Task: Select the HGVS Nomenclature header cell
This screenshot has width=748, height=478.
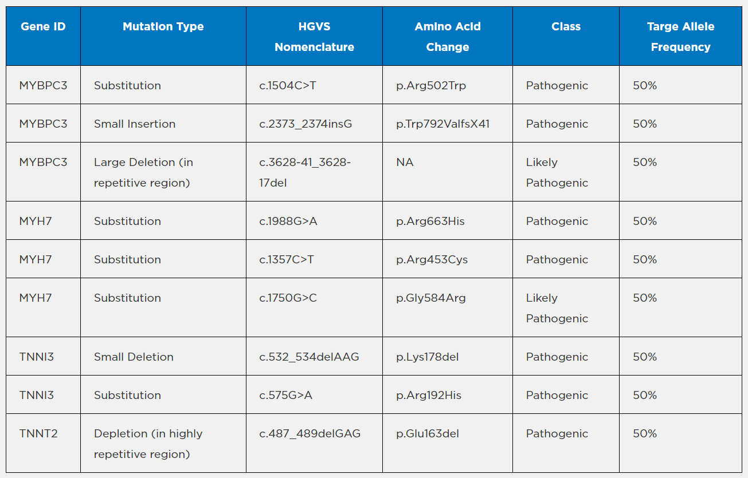Action: 314,37
